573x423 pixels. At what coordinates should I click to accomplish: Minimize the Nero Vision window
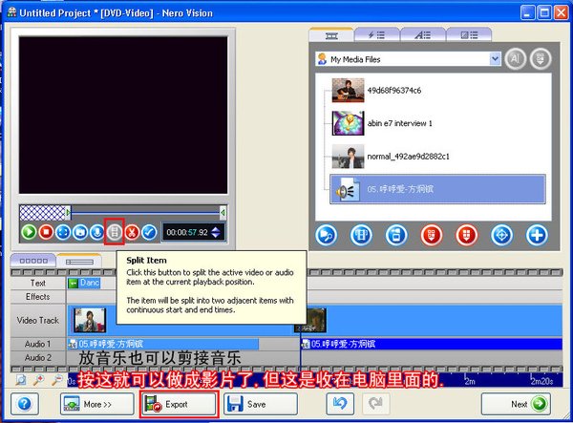528,13
